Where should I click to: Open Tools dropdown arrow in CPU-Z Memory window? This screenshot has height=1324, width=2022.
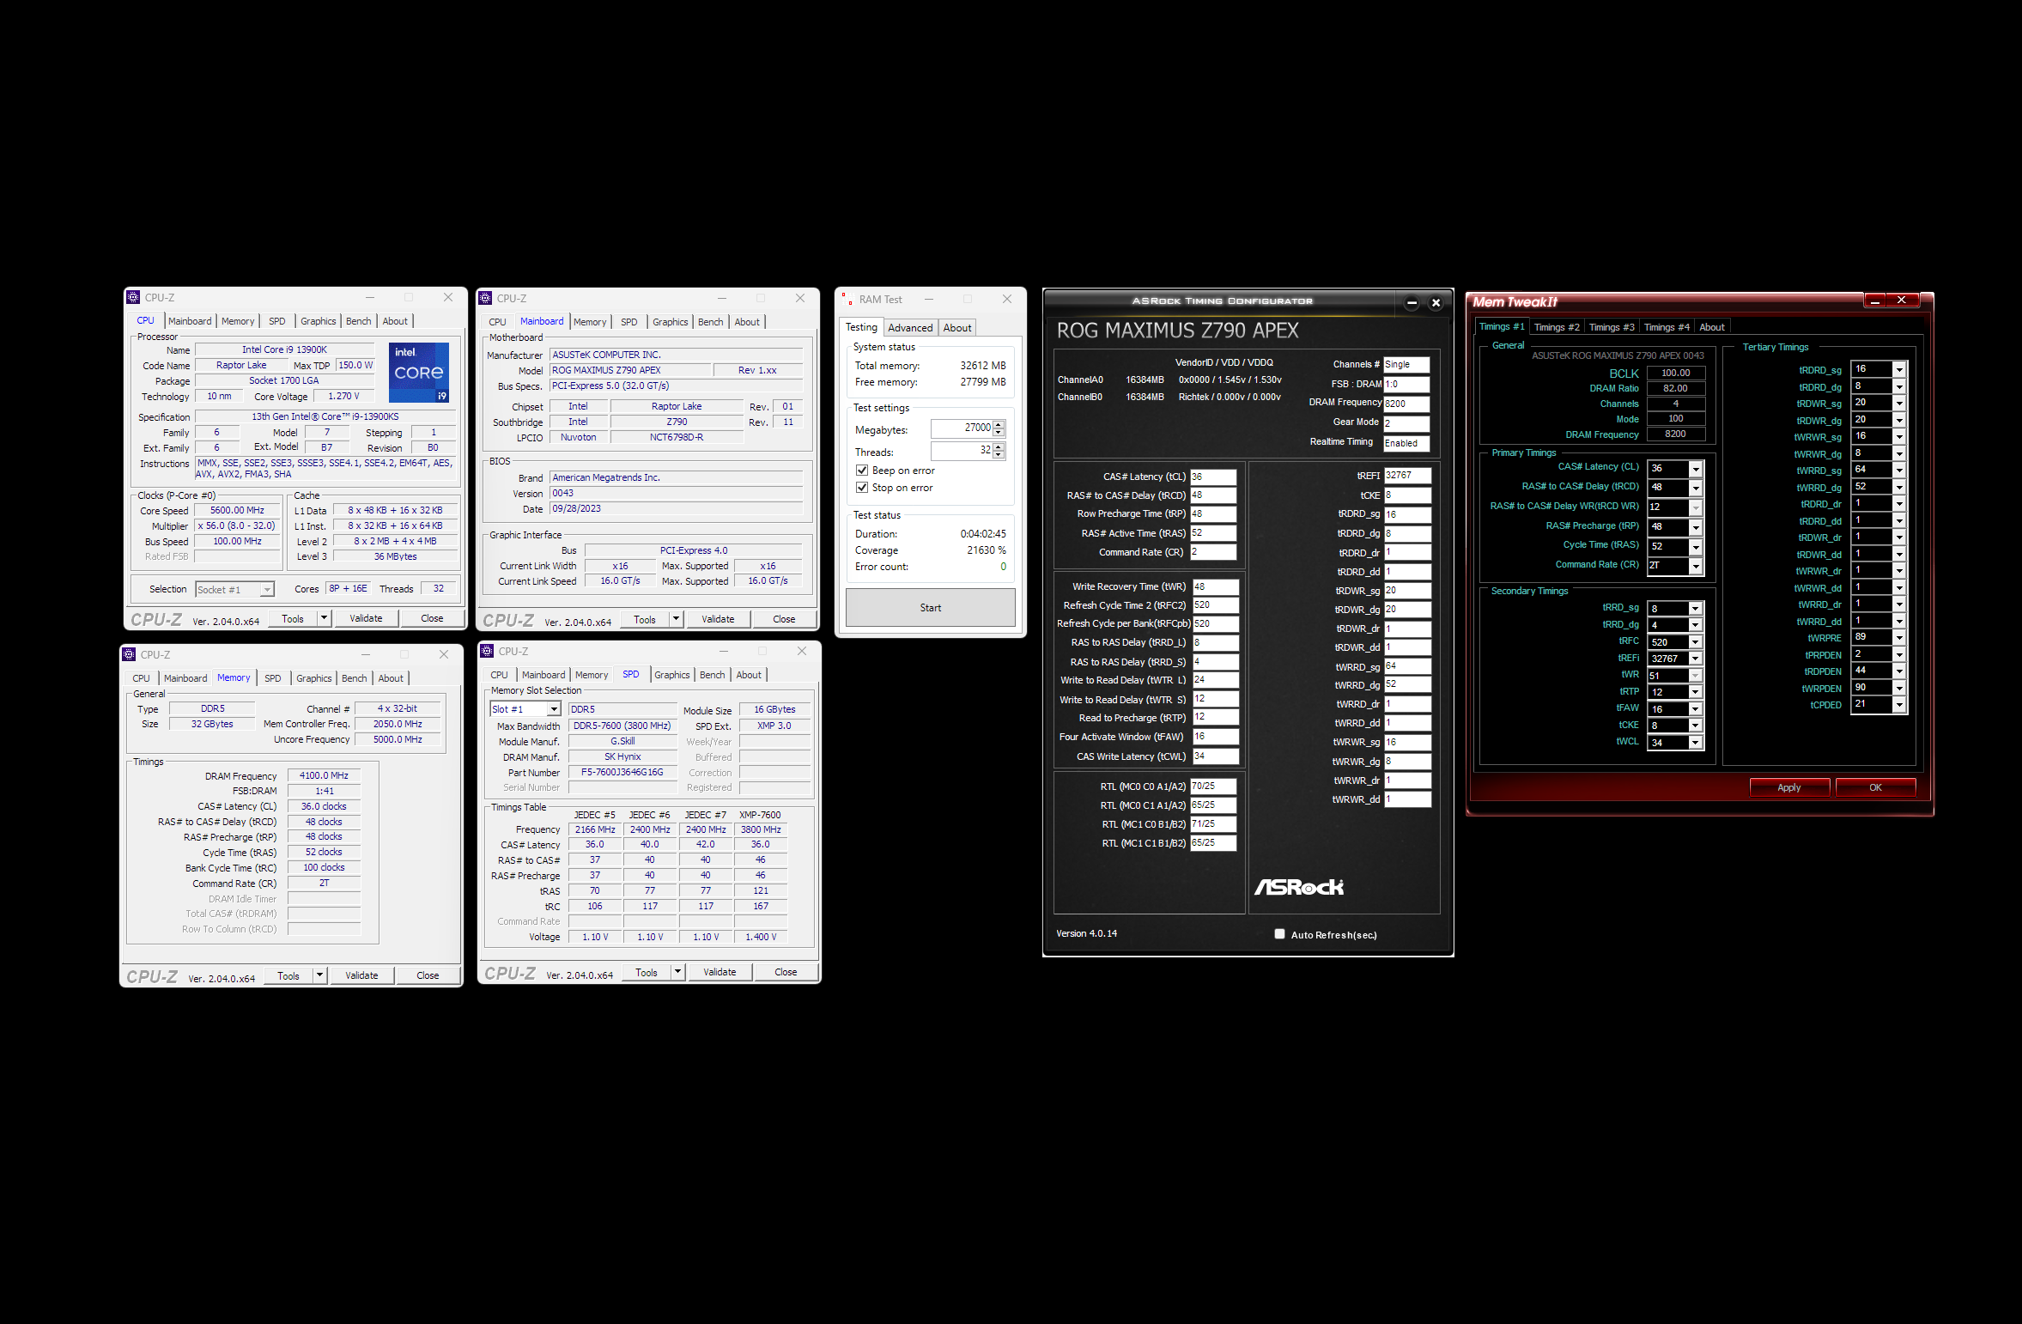coord(319,975)
